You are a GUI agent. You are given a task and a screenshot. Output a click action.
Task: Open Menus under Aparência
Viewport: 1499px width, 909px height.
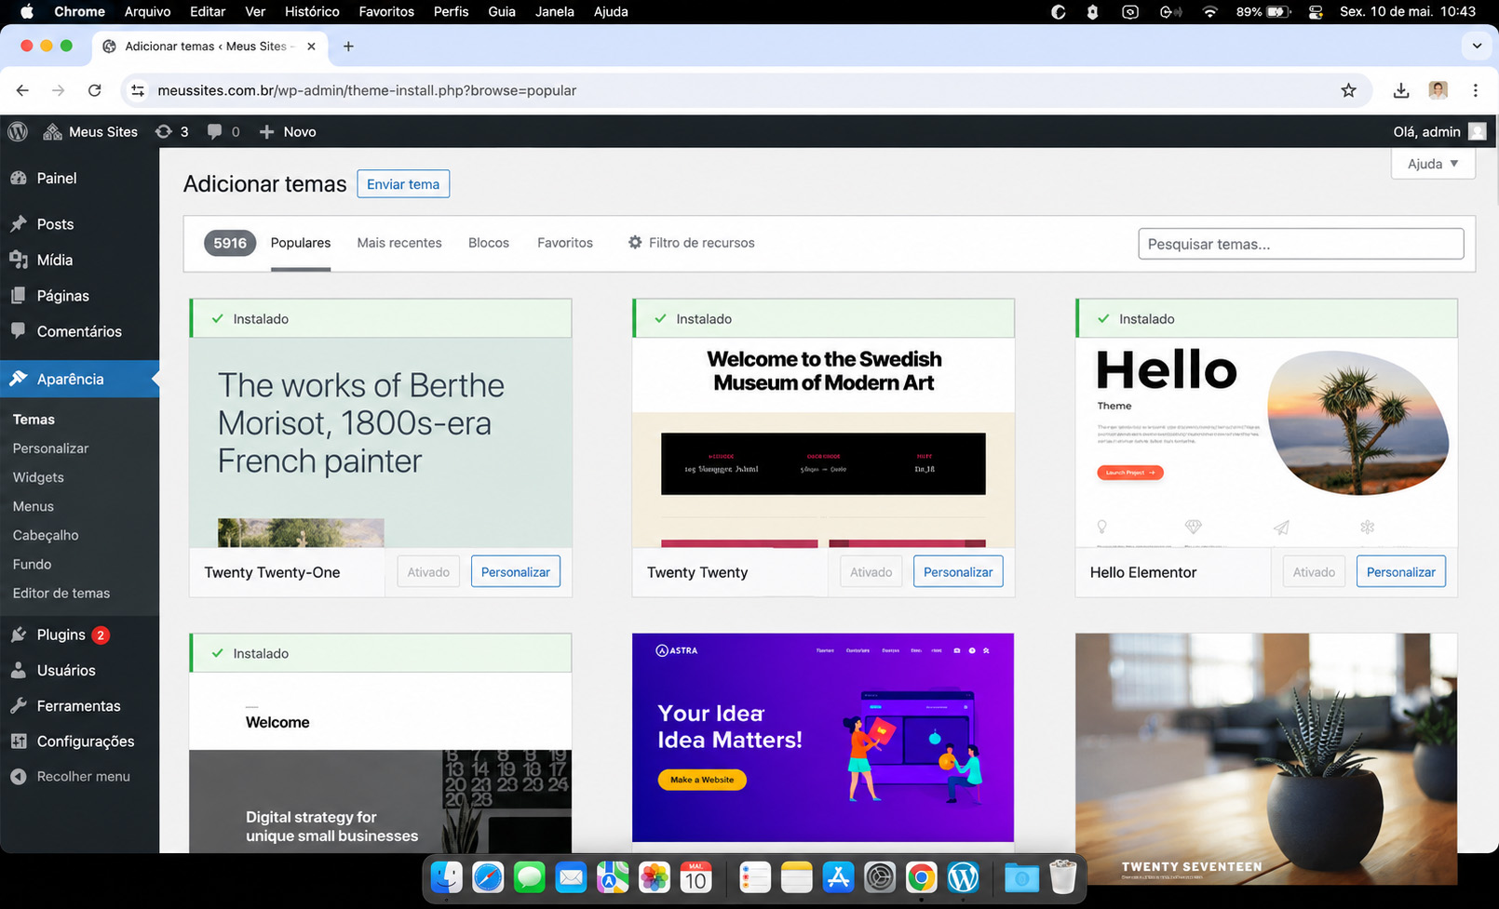point(34,506)
